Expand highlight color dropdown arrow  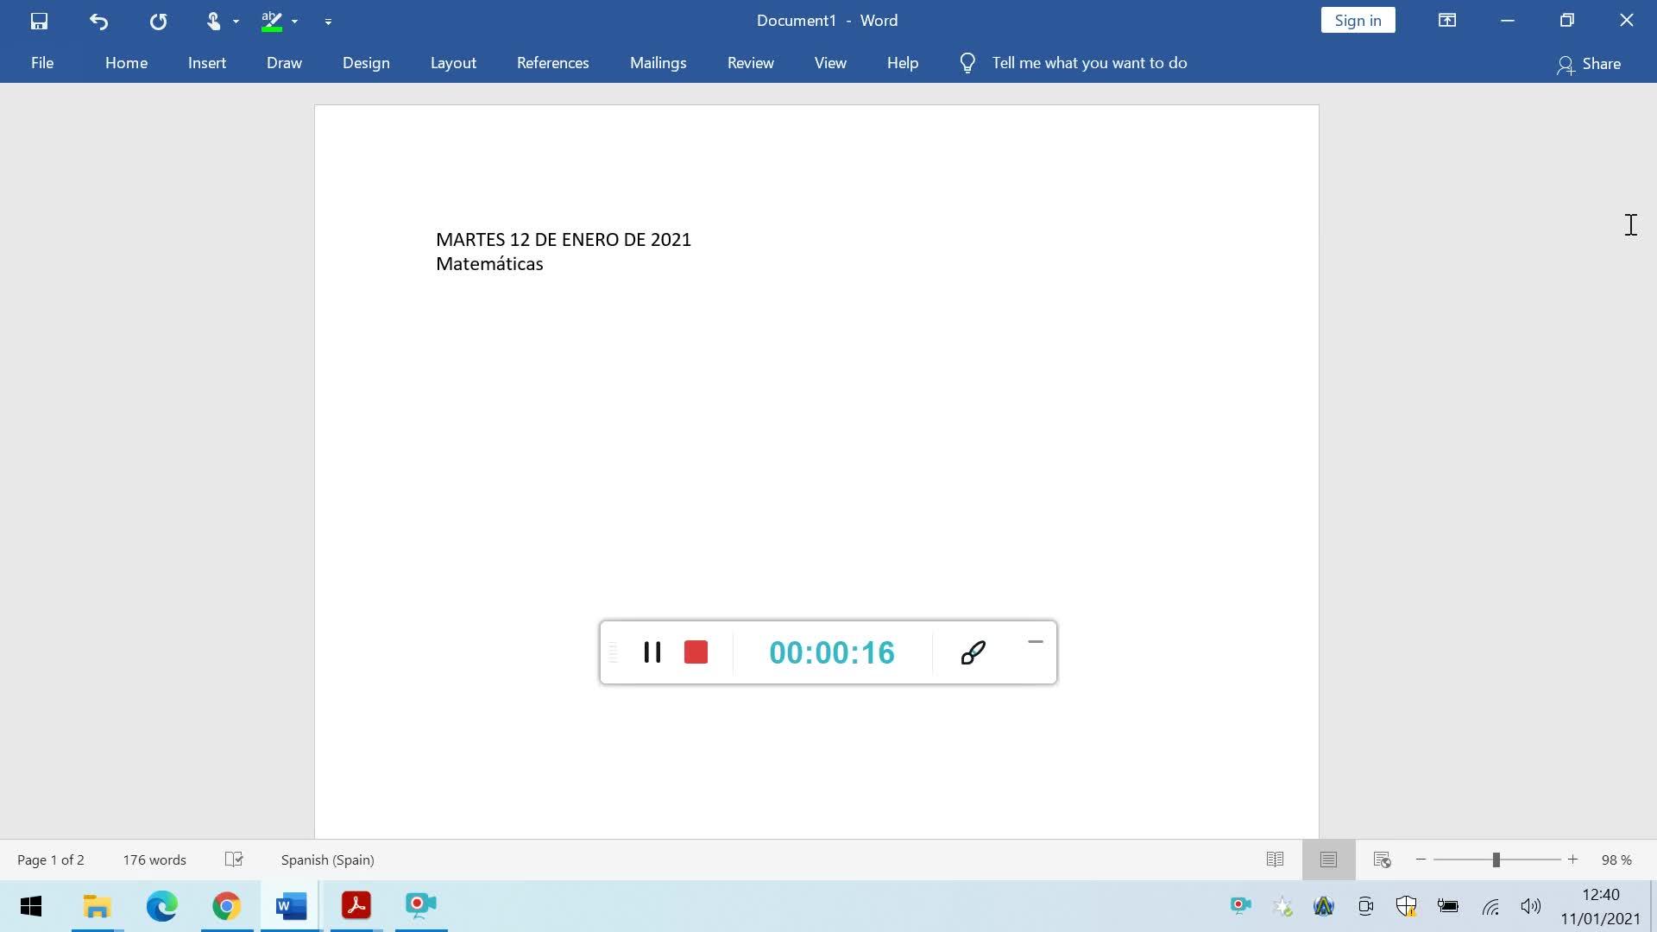pos(294,21)
